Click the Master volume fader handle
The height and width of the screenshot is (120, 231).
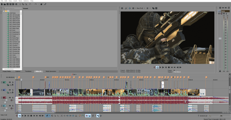[x=220, y=39]
